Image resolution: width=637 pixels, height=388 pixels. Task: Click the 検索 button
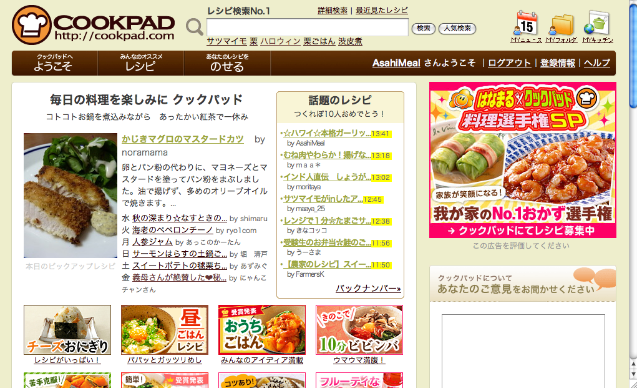pyautogui.click(x=424, y=28)
